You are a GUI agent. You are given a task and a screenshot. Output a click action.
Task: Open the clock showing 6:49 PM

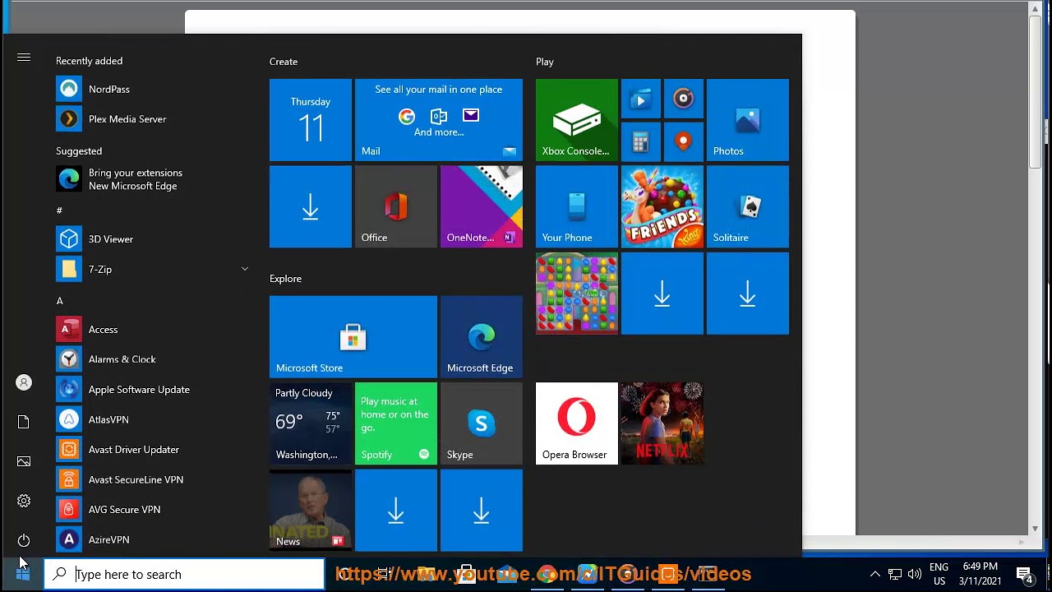[980, 575]
